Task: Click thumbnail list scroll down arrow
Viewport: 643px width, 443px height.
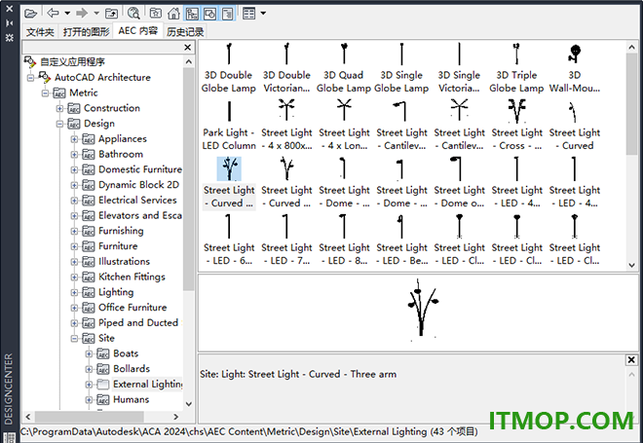Action: (x=631, y=265)
